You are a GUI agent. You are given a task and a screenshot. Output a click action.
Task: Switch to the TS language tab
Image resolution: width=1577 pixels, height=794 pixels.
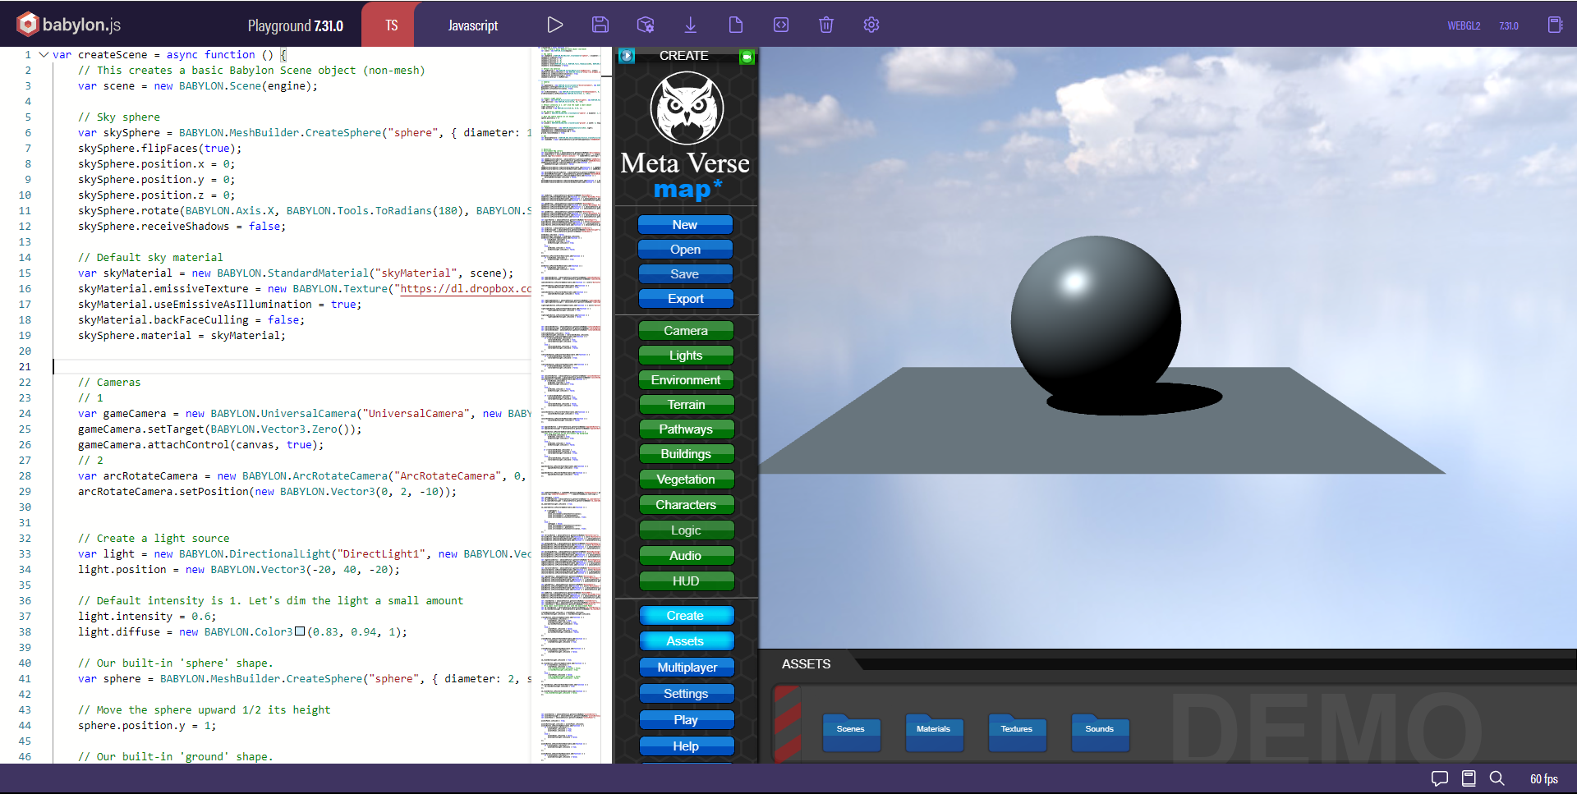tap(391, 25)
